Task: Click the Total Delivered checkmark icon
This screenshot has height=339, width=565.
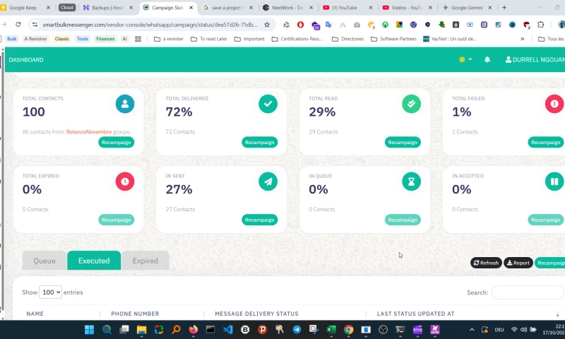Action: pyautogui.click(x=268, y=105)
